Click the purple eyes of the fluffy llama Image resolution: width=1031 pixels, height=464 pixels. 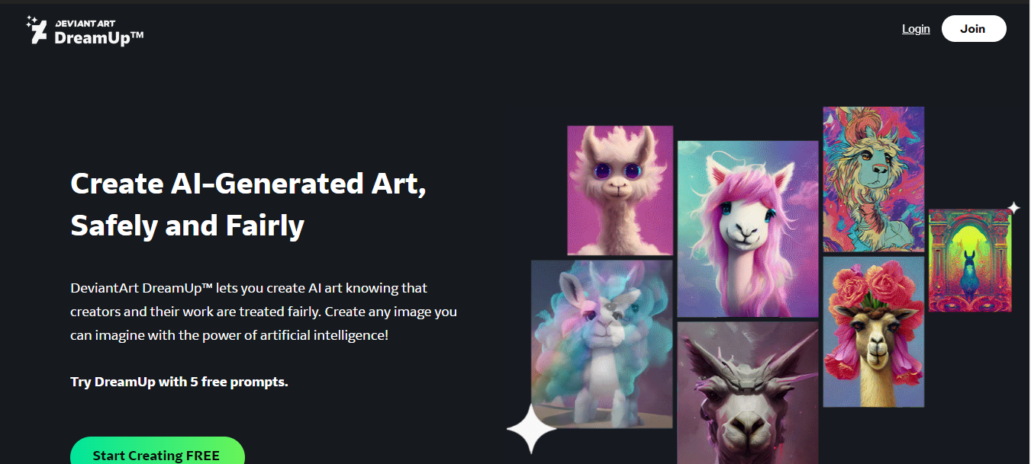[615, 171]
